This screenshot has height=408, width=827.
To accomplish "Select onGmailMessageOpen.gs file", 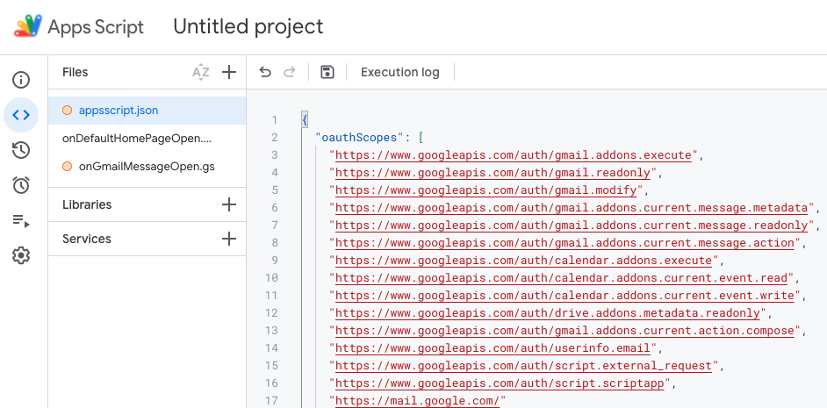I will click(147, 167).
